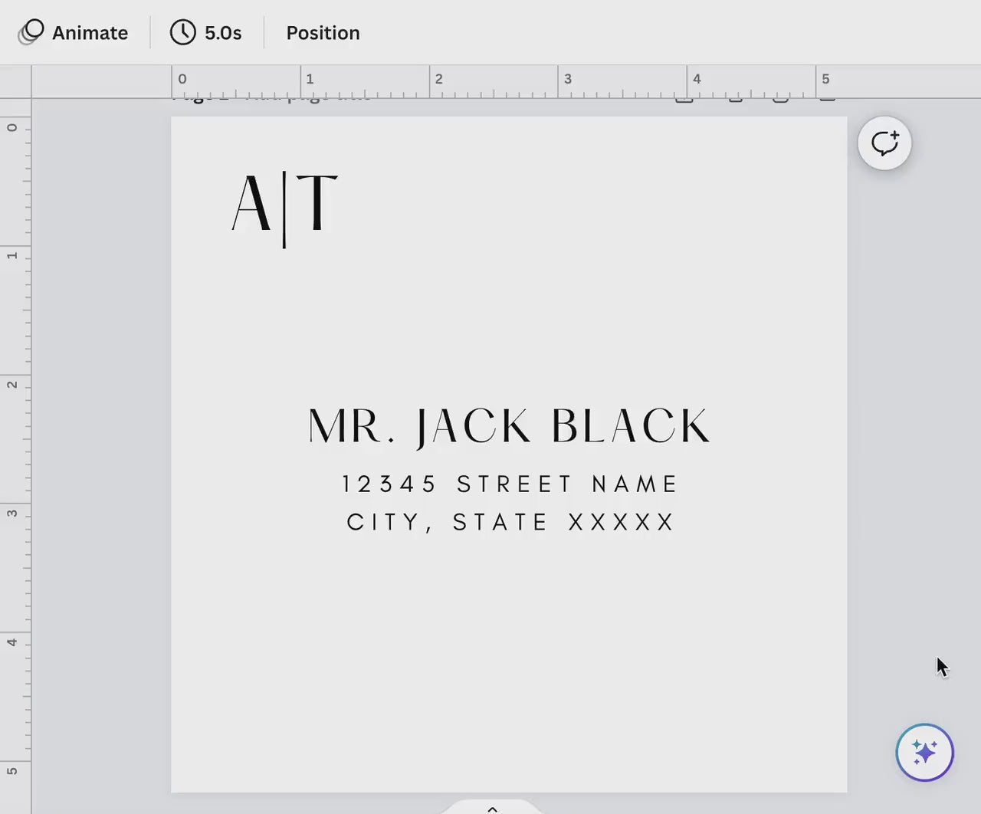Expand the bottom pages panel chevron
The image size is (981, 814).
coord(492,809)
